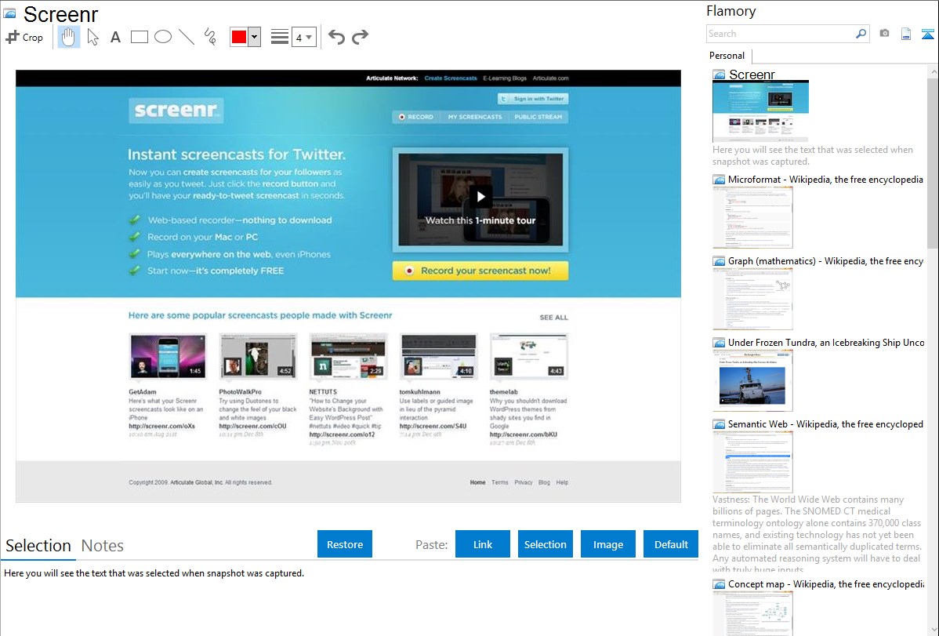The image size is (939, 636).
Task: Click the icon beside Graph (mathematics) title
Action: coord(719,261)
